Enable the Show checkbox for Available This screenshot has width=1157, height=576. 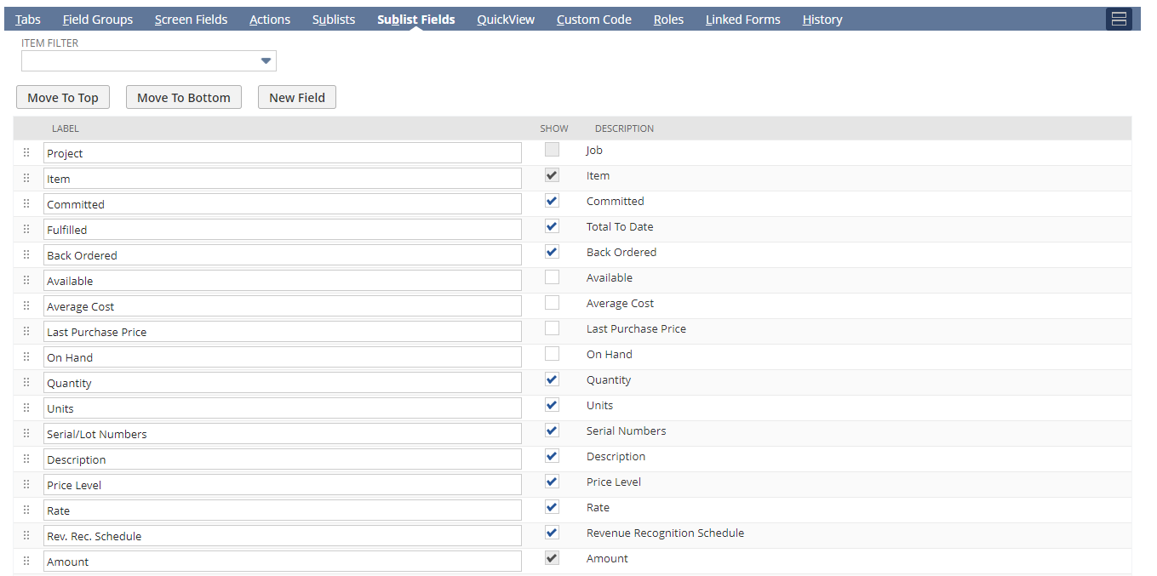point(551,277)
